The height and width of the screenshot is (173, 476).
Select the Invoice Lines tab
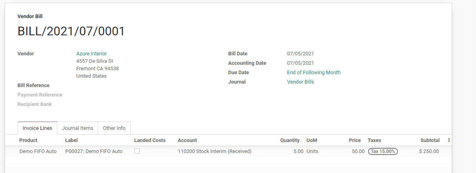37,128
